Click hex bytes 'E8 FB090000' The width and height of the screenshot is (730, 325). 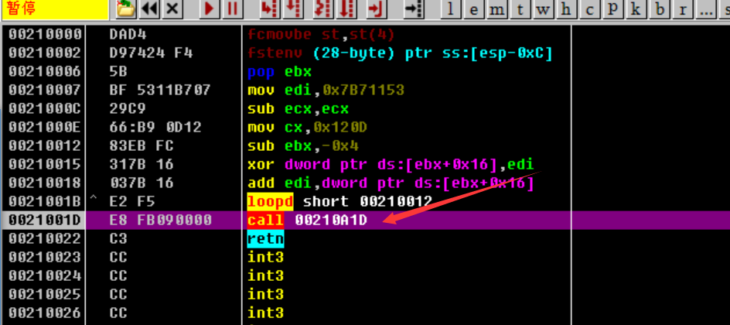tap(161, 220)
